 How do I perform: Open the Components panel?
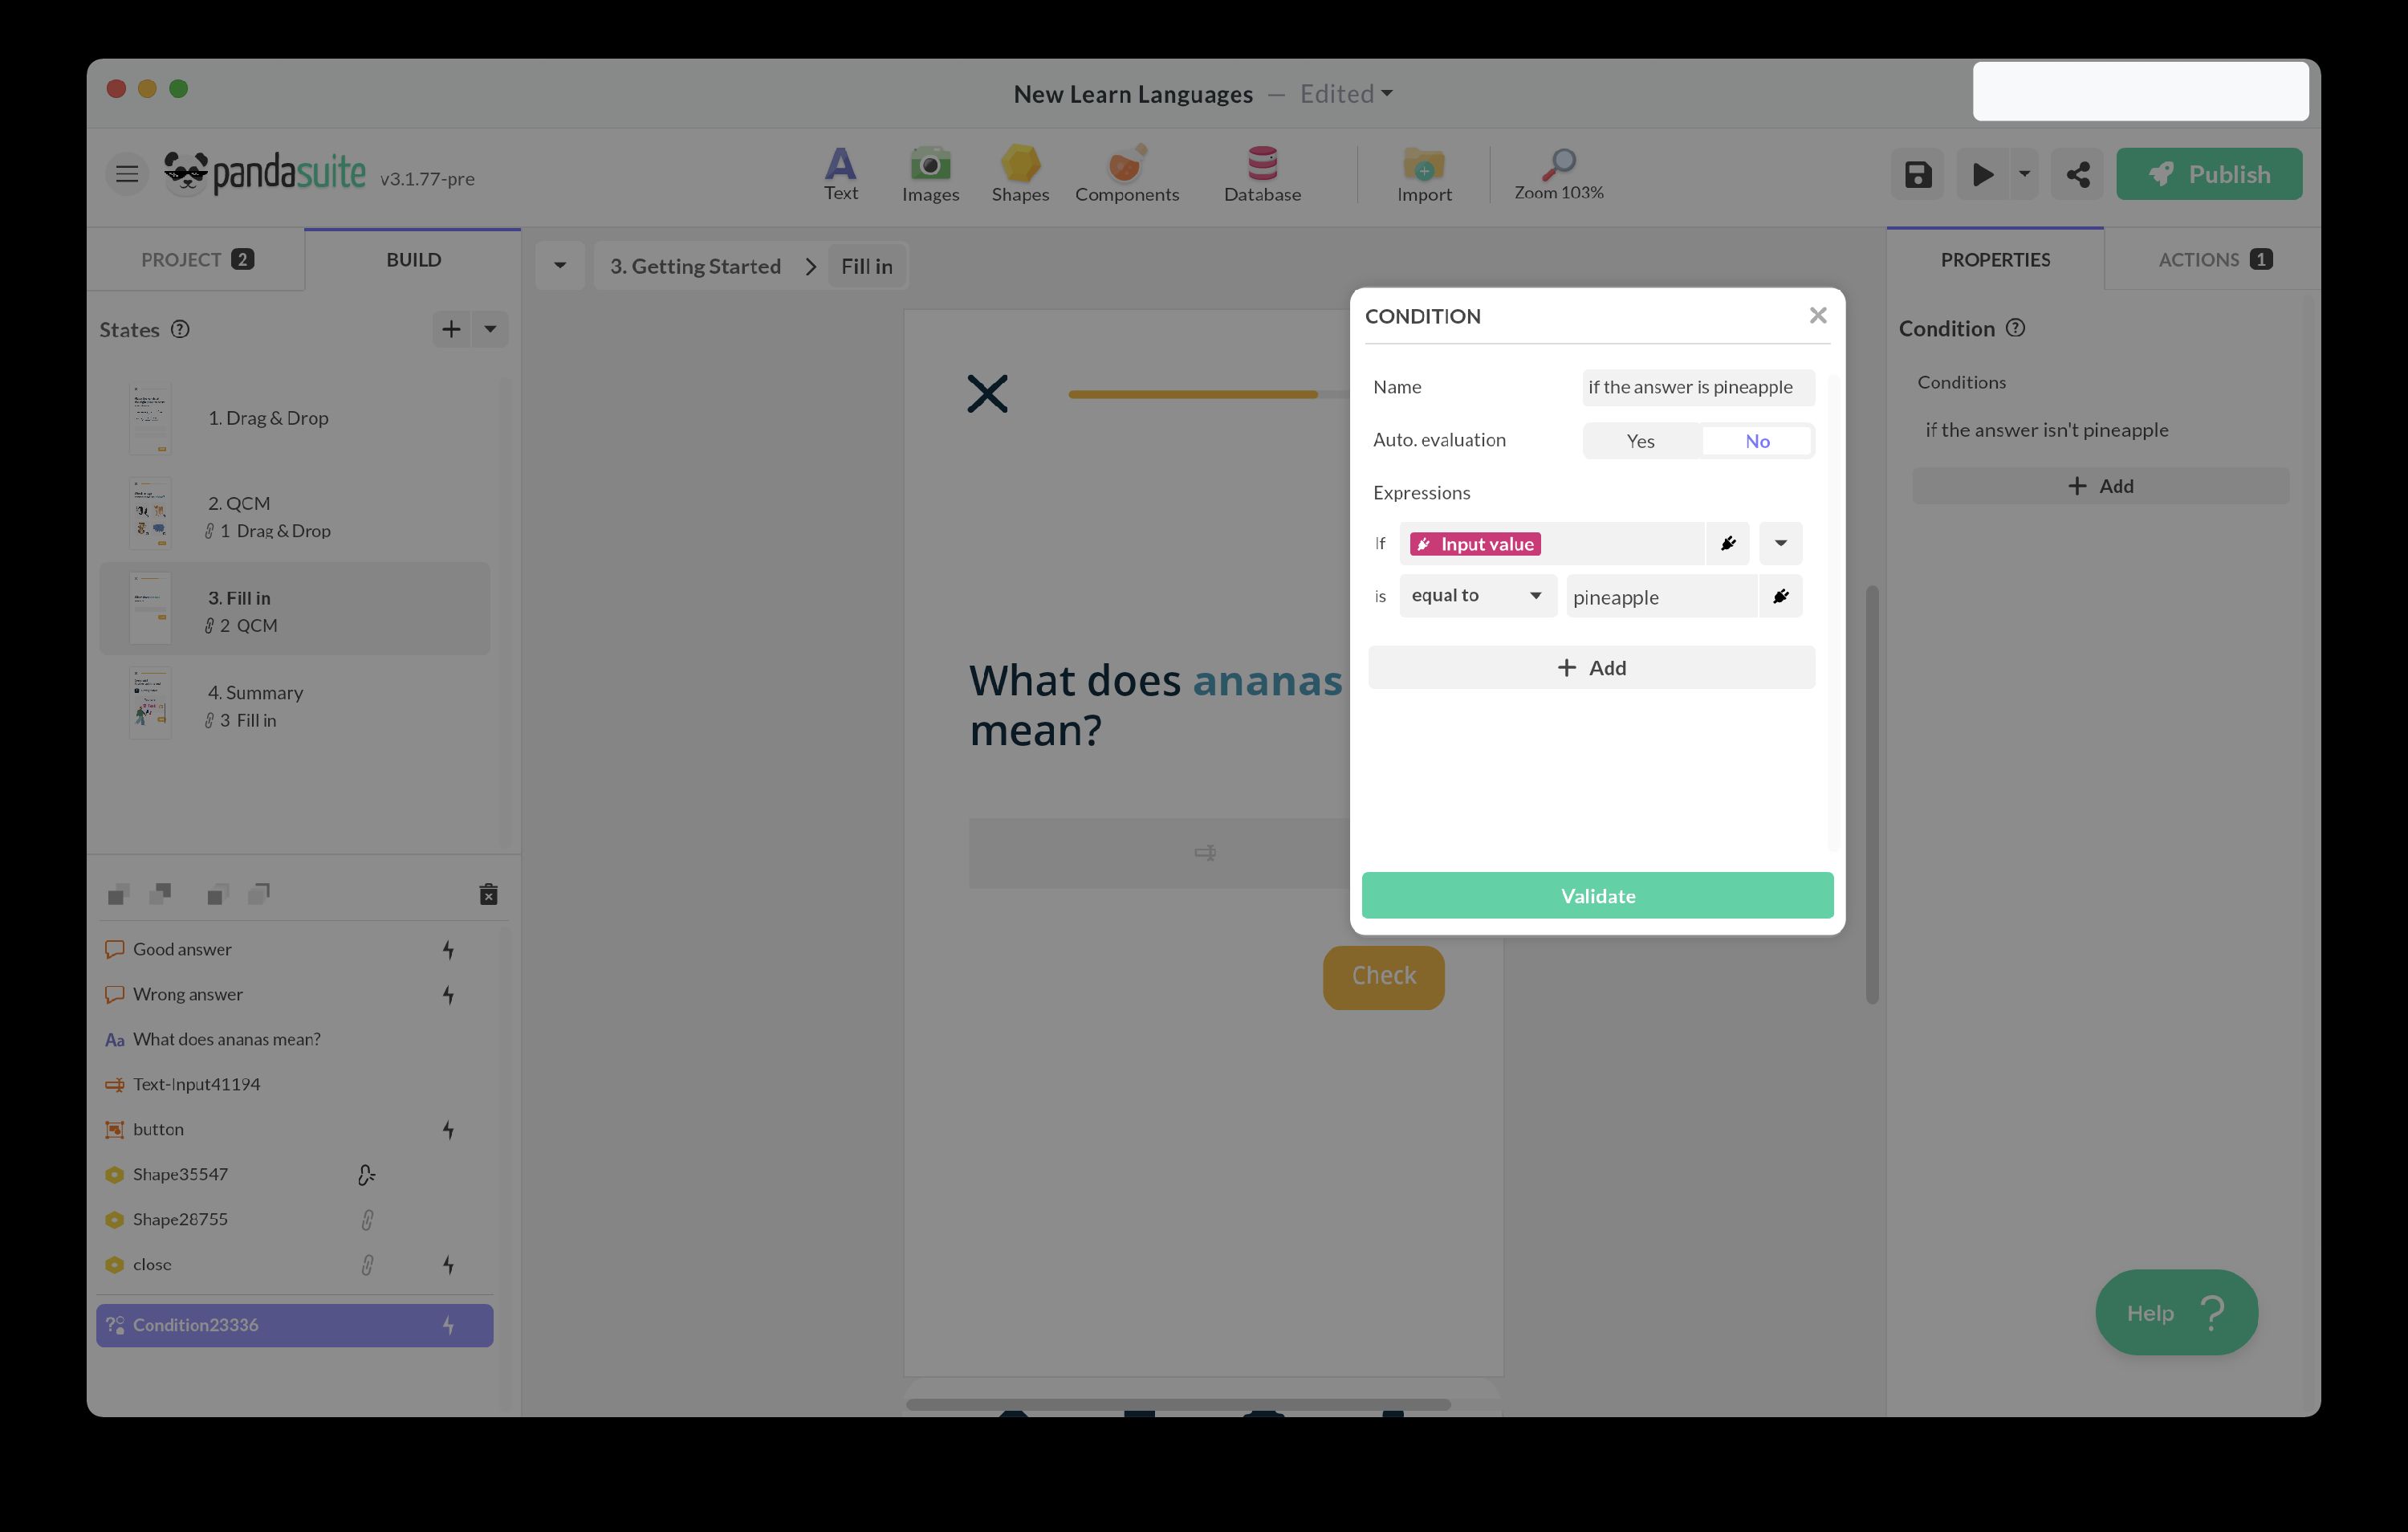[1126, 173]
